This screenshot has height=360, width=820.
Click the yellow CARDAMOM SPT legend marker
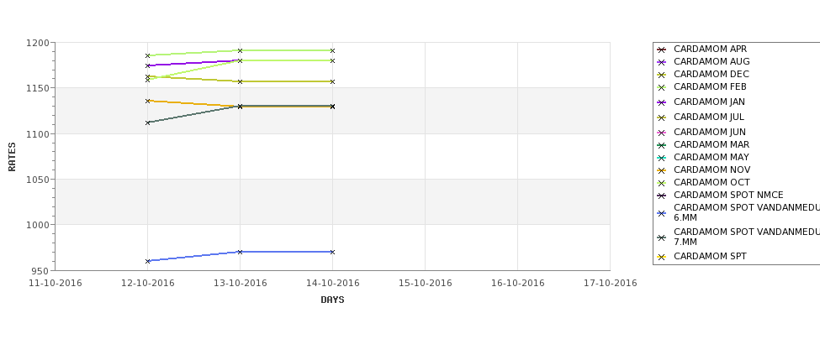click(662, 258)
